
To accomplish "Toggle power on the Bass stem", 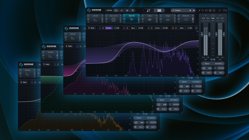I will (124, 28).
